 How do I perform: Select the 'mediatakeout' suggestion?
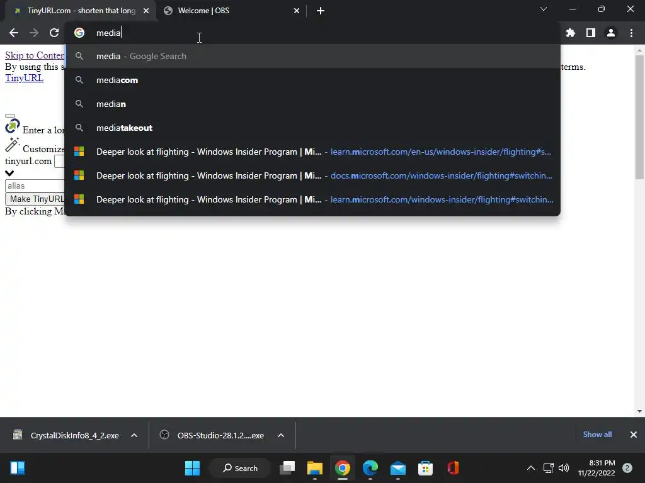tap(312, 128)
